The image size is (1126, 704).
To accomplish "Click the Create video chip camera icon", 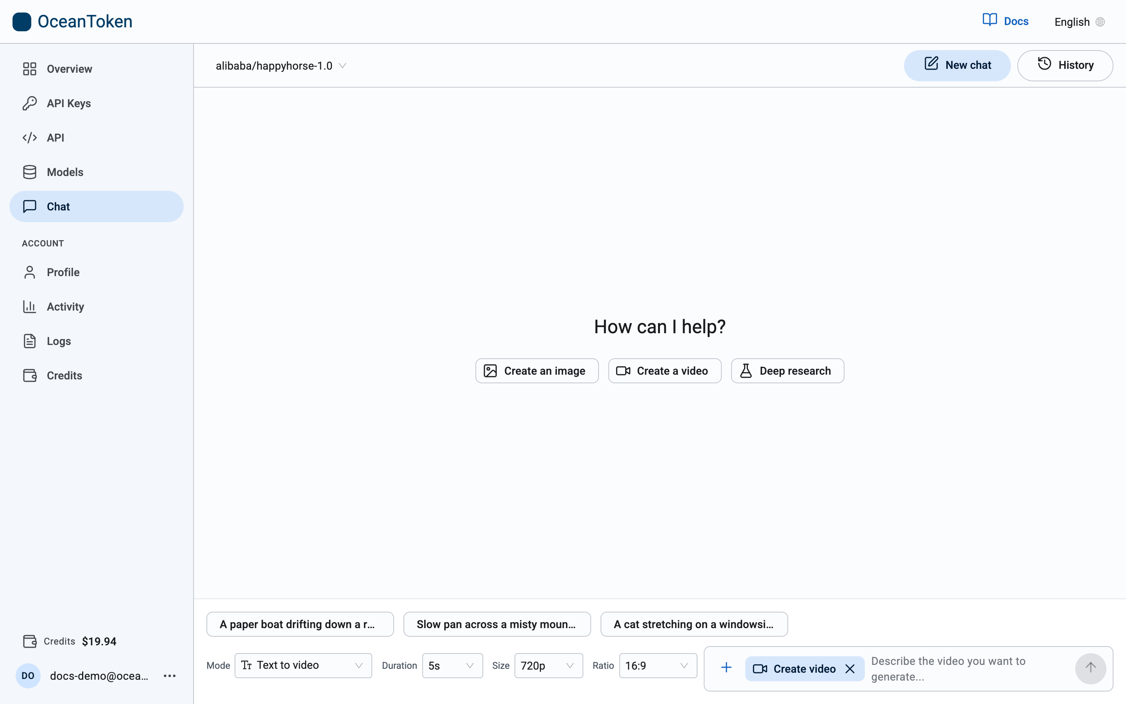I will click(760, 669).
